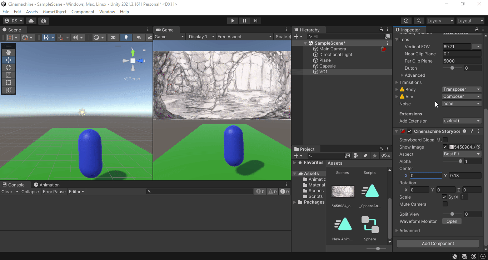Enter Play mode

[233, 20]
